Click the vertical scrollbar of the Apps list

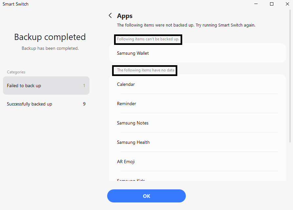[x=290, y=76]
